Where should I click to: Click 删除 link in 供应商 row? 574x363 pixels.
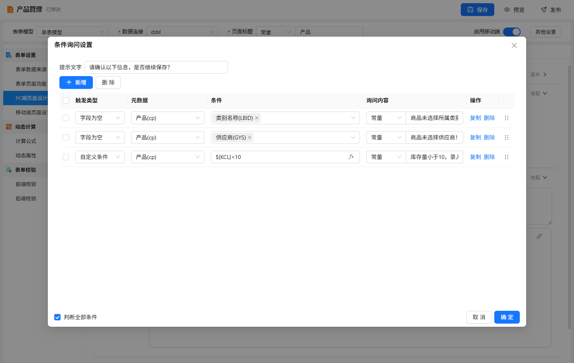click(489, 137)
